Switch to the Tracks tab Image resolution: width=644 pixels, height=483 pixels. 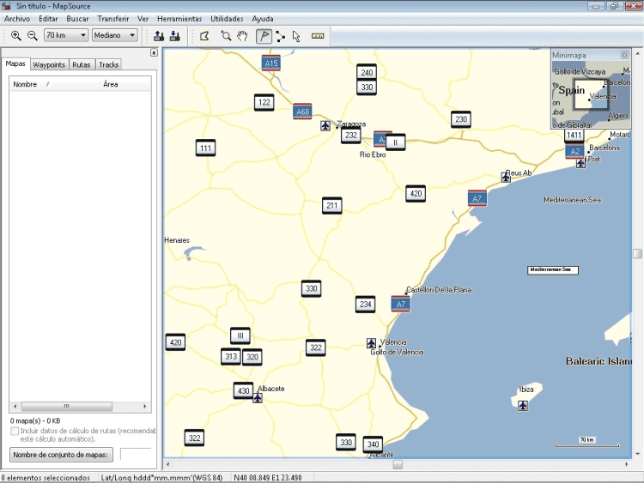tap(108, 65)
